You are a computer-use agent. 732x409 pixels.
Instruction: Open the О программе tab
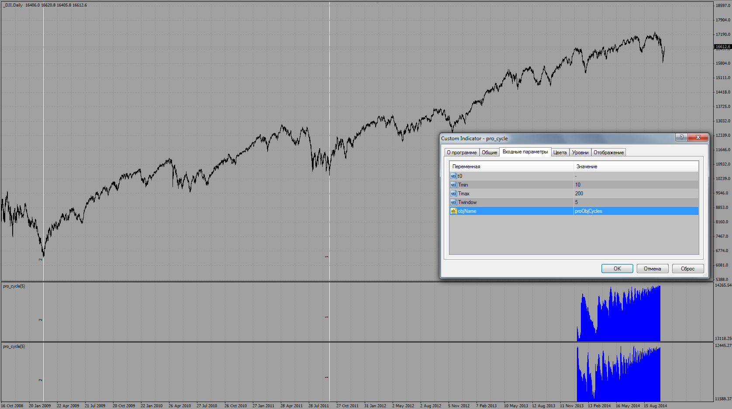[x=462, y=153]
